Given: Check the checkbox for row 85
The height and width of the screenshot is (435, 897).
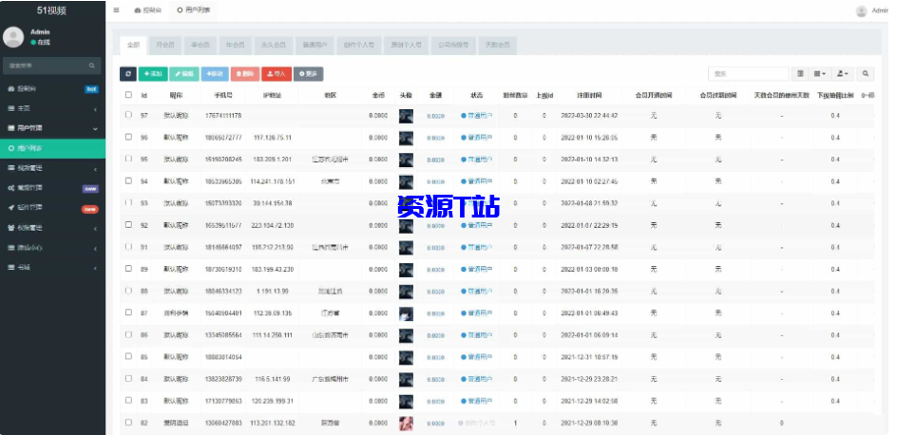Looking at the screenshot, I should (x=128, y=357).
